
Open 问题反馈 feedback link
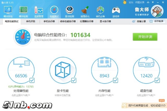coord(140,2)
